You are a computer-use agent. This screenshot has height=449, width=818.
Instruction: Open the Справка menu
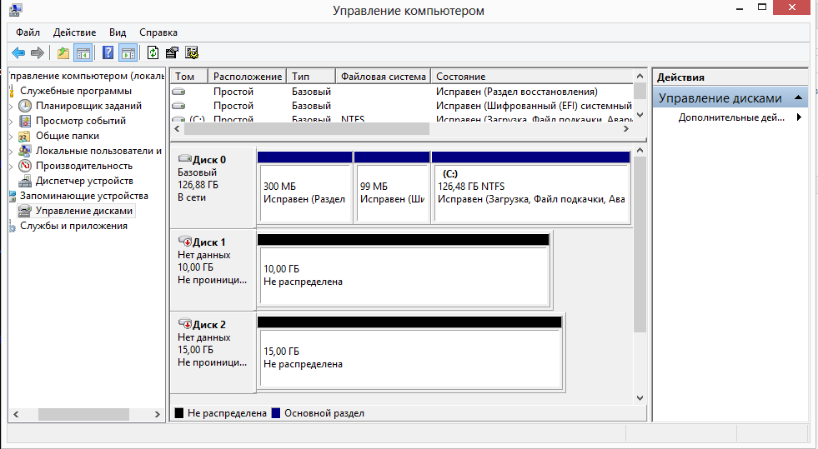coord(158,32)
